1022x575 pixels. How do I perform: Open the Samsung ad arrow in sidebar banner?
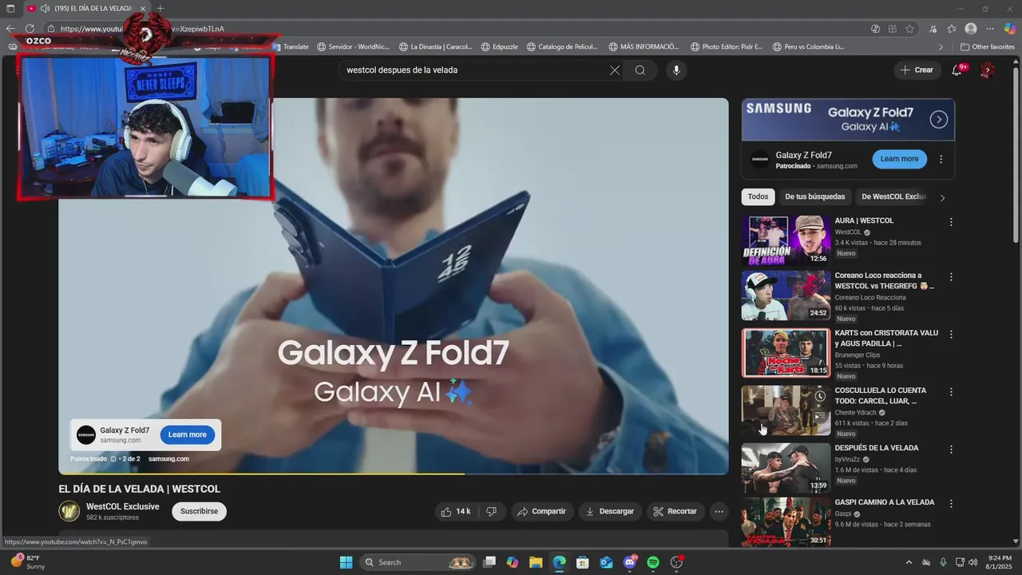tap(939, 120)
